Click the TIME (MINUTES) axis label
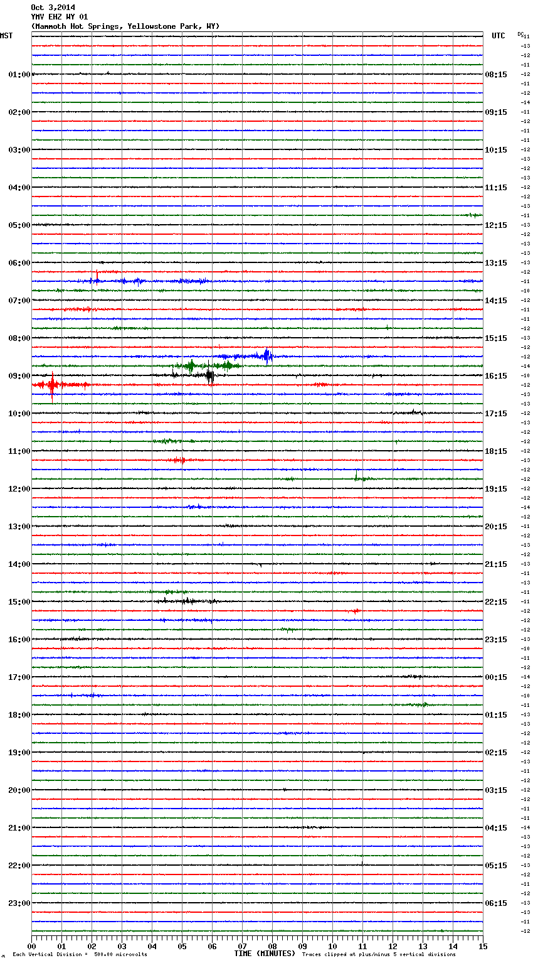Viewport: 533px width, 963px height. coord(264,954)
